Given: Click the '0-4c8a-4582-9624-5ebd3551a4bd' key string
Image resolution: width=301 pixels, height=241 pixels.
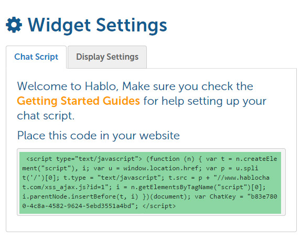Looking at the screenshot, I should coord(77,206).
